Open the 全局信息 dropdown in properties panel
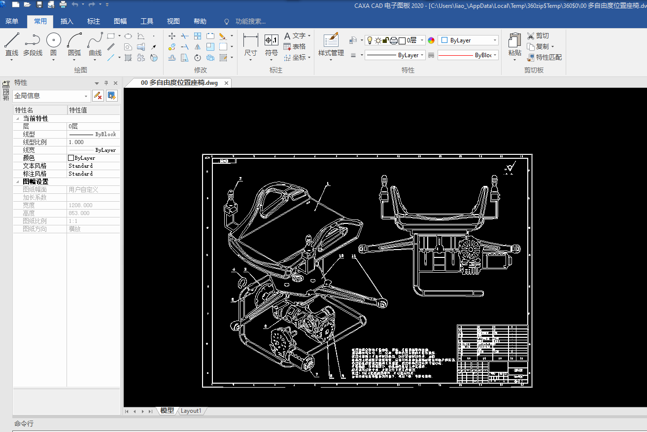 tap(86, 96)
